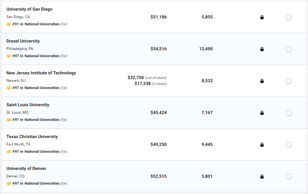Check the compare box for University of San Diego
This screenshot has width=308, height=194.
coord(289,17)
